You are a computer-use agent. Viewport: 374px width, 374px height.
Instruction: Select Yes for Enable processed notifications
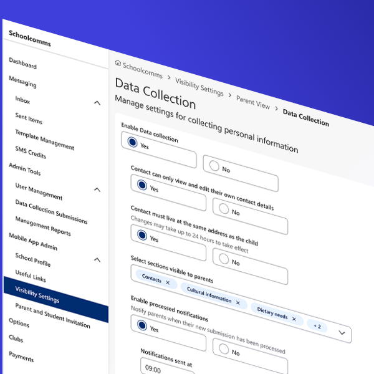tap(141, 325)
